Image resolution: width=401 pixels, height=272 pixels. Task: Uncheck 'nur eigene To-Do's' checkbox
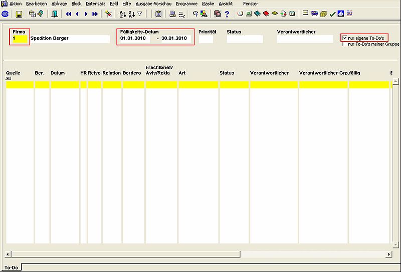pos(345,38)
